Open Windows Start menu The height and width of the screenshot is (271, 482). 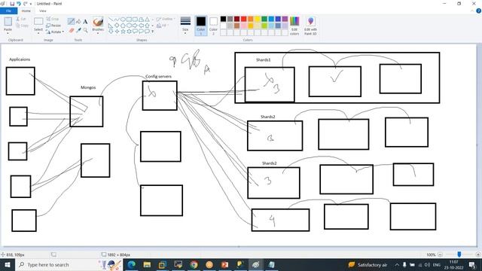click(8, 264)
